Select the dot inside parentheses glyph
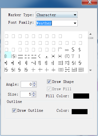98x136 pixels. [60, 56]
